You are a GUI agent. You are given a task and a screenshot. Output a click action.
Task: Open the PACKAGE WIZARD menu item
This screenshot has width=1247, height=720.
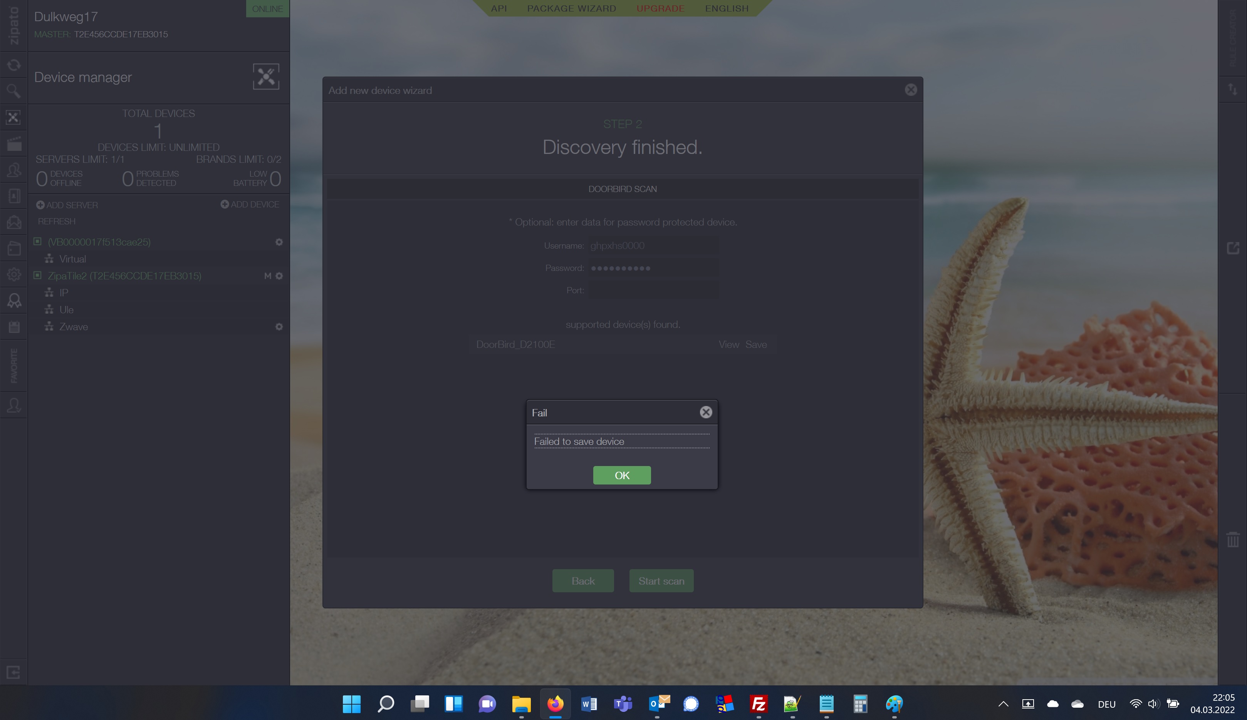(x=572, y=8)
